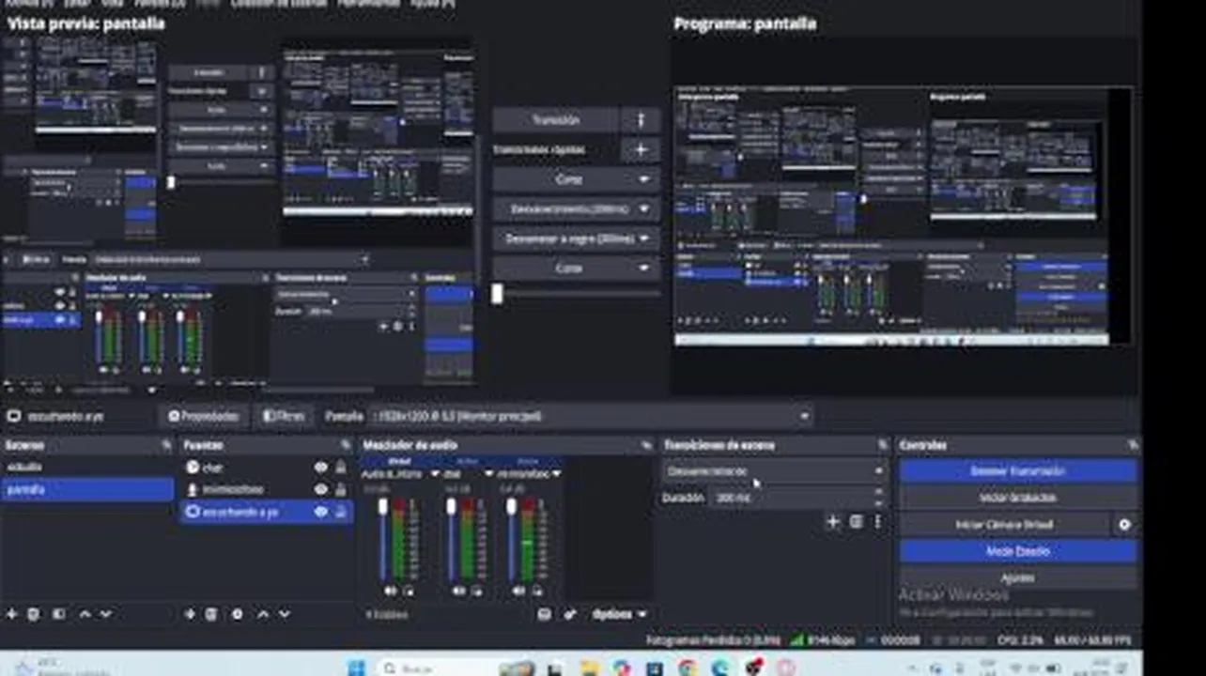This screenshot has height=676, width=1206.
Task: Click Iniciar Cámara Virtual button
Action: 1005,525
